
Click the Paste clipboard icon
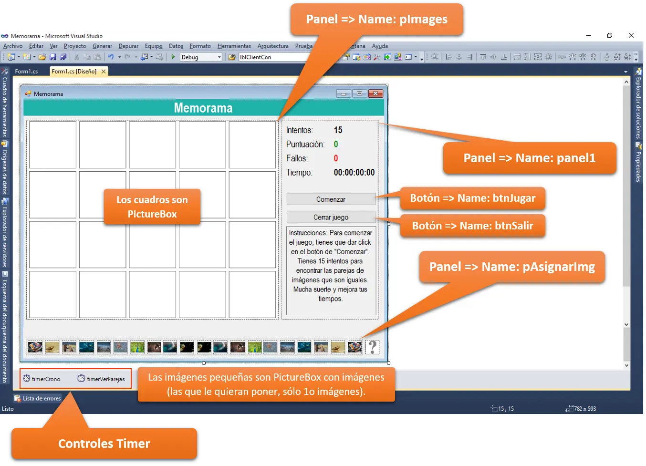97,57
